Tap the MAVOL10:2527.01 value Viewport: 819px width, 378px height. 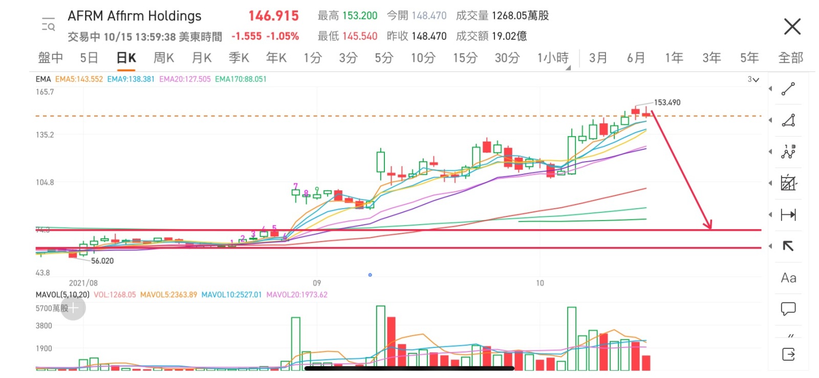tap(231, 295)
